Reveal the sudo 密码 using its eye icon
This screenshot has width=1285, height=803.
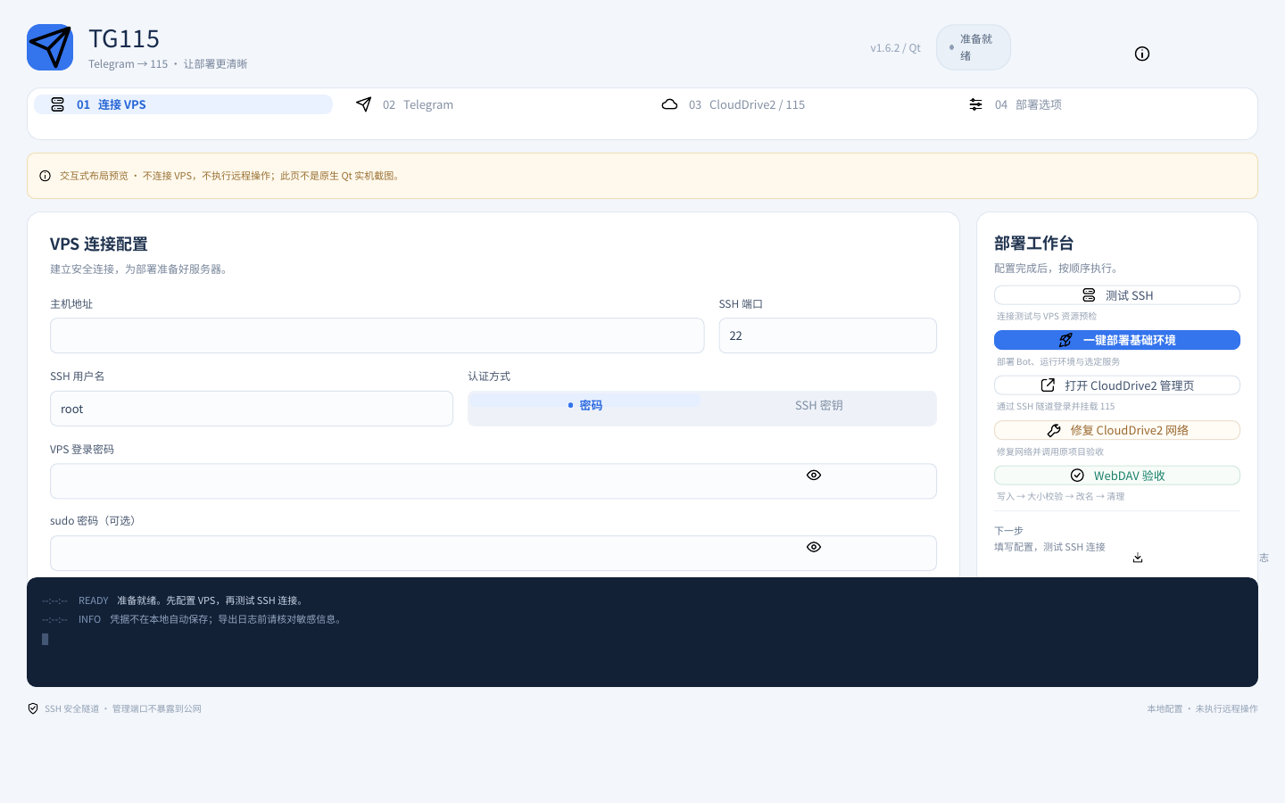(x=814, y=547)
